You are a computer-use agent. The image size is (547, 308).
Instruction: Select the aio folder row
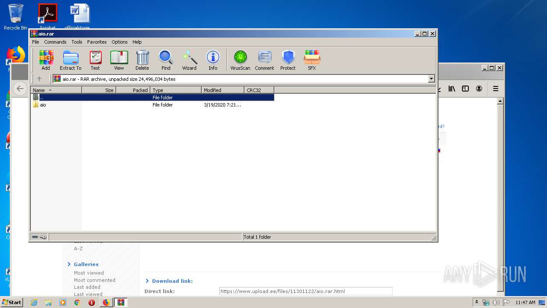click(152, 105)
